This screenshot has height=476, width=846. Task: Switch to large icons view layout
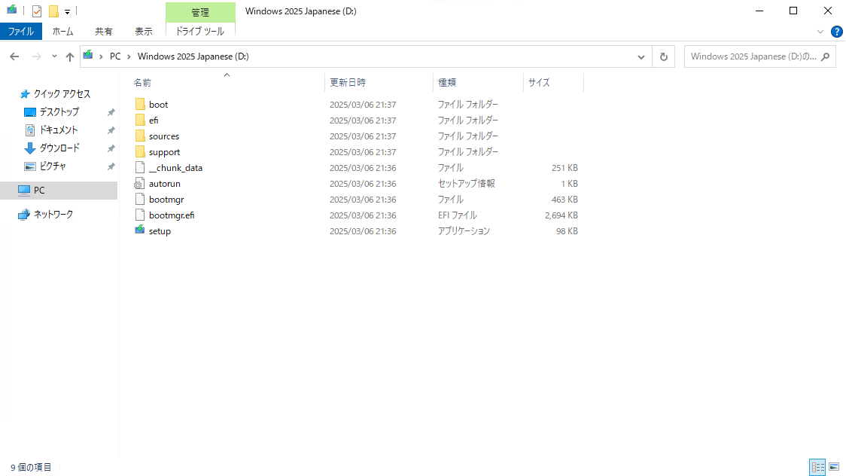click(834, 467)
